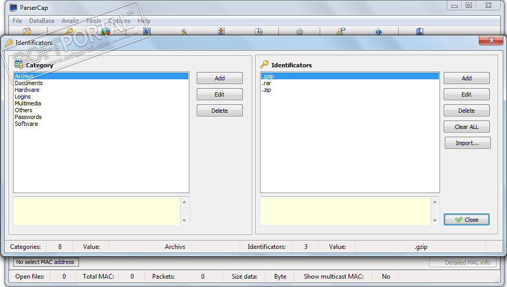The height and width of the screenshot is (287, 507).
Task: Click the Import... button
Action: point(468,142)
